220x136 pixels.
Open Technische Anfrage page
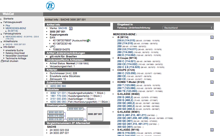coord(16,58)
